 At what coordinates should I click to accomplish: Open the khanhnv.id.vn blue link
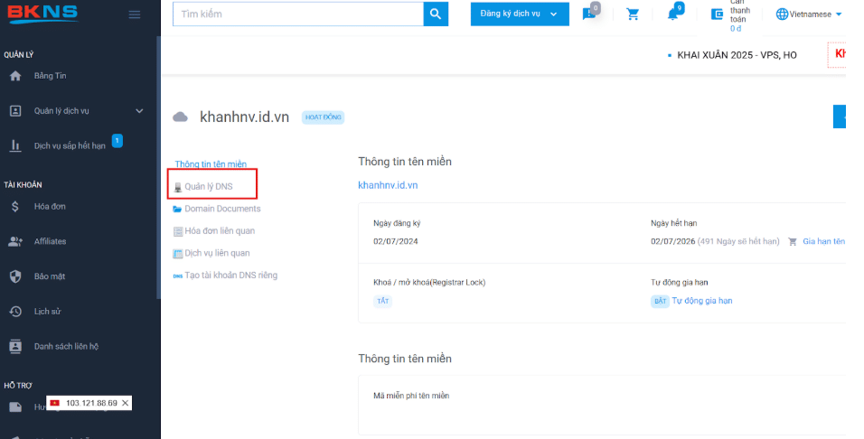click(x=388, y=185)
